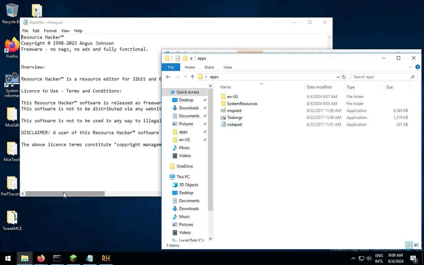Click Properties icon in Explorer quick access toolbar
Screen dimensions: 424x265
[x=178, y=58]
